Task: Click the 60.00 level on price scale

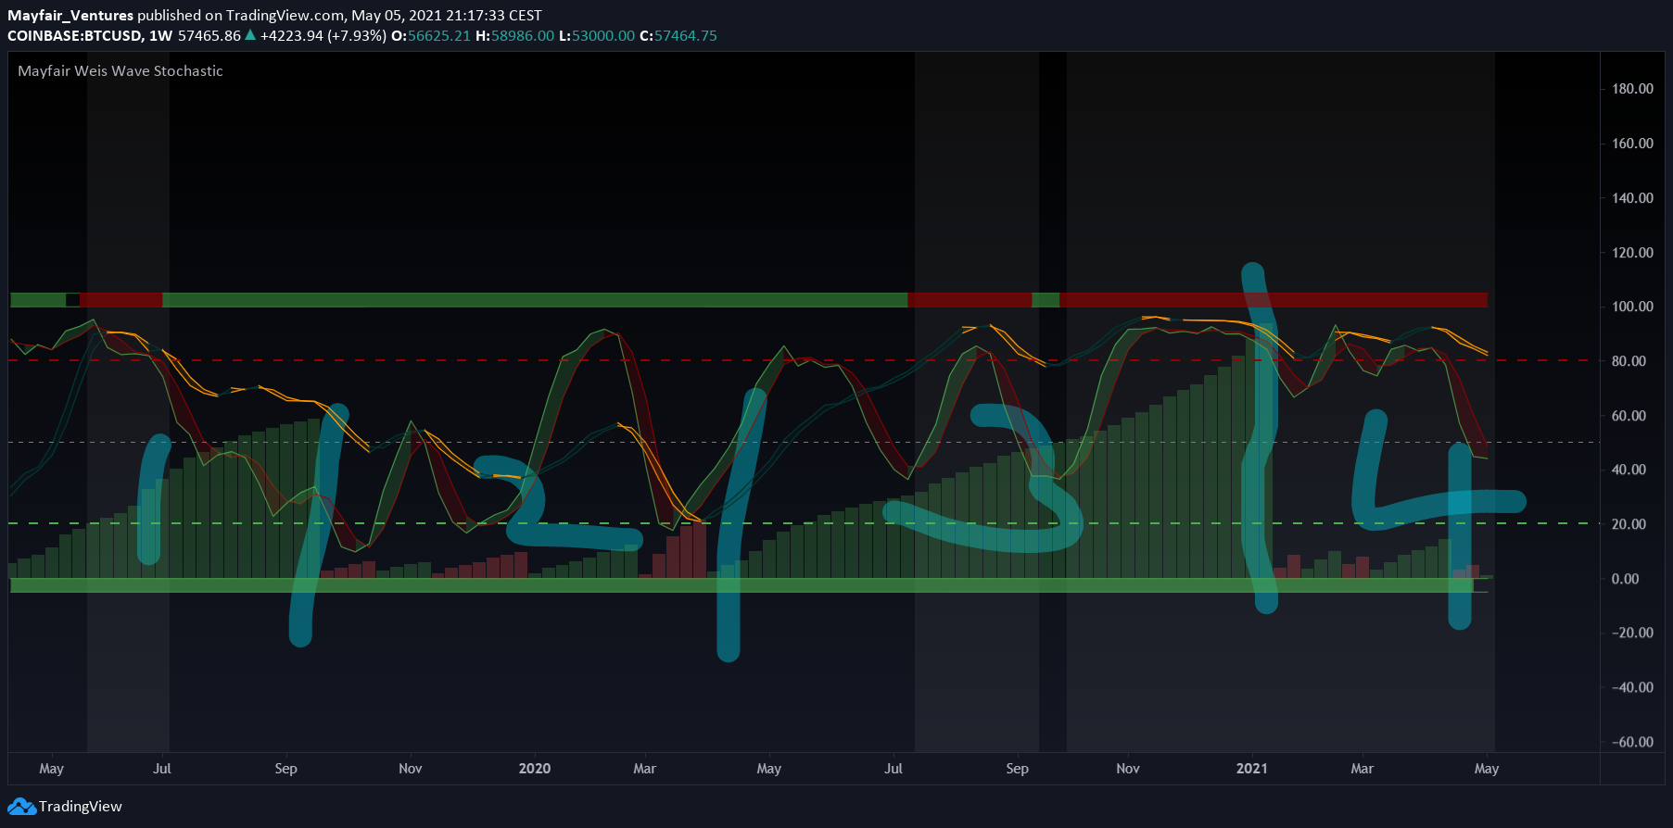Action: 1629,416
